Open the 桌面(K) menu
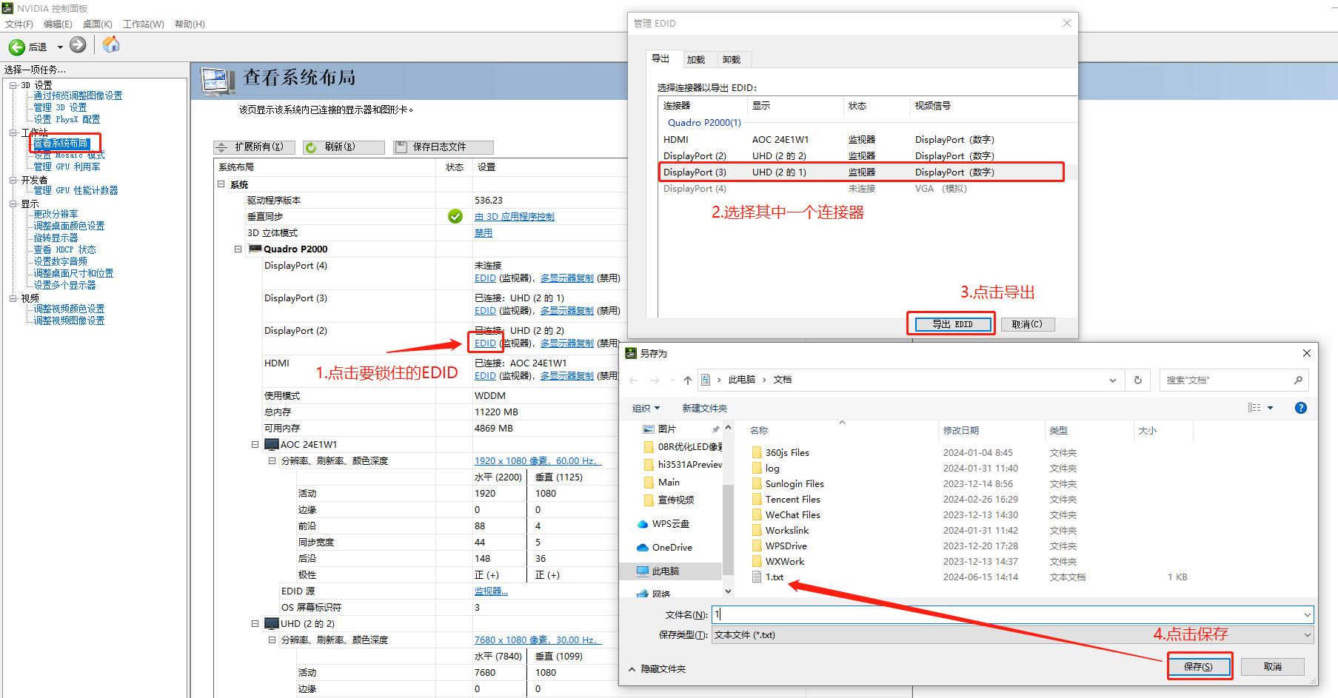Viewport: 1338px width, 698px height. click(x=97, y=24)
